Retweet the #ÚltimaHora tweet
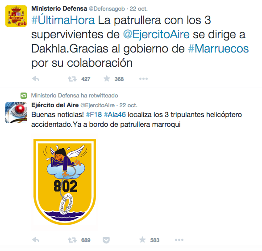262x251 pixels. [x=72, y=79]
